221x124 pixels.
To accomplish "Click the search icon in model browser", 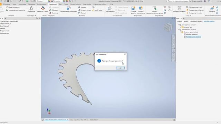I will (37, 18).
